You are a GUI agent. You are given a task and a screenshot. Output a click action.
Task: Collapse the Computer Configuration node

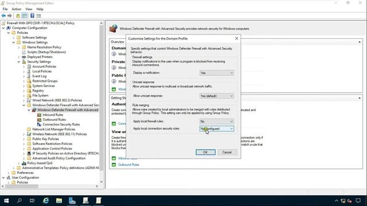pyautogui.click(x=3, y=28)
